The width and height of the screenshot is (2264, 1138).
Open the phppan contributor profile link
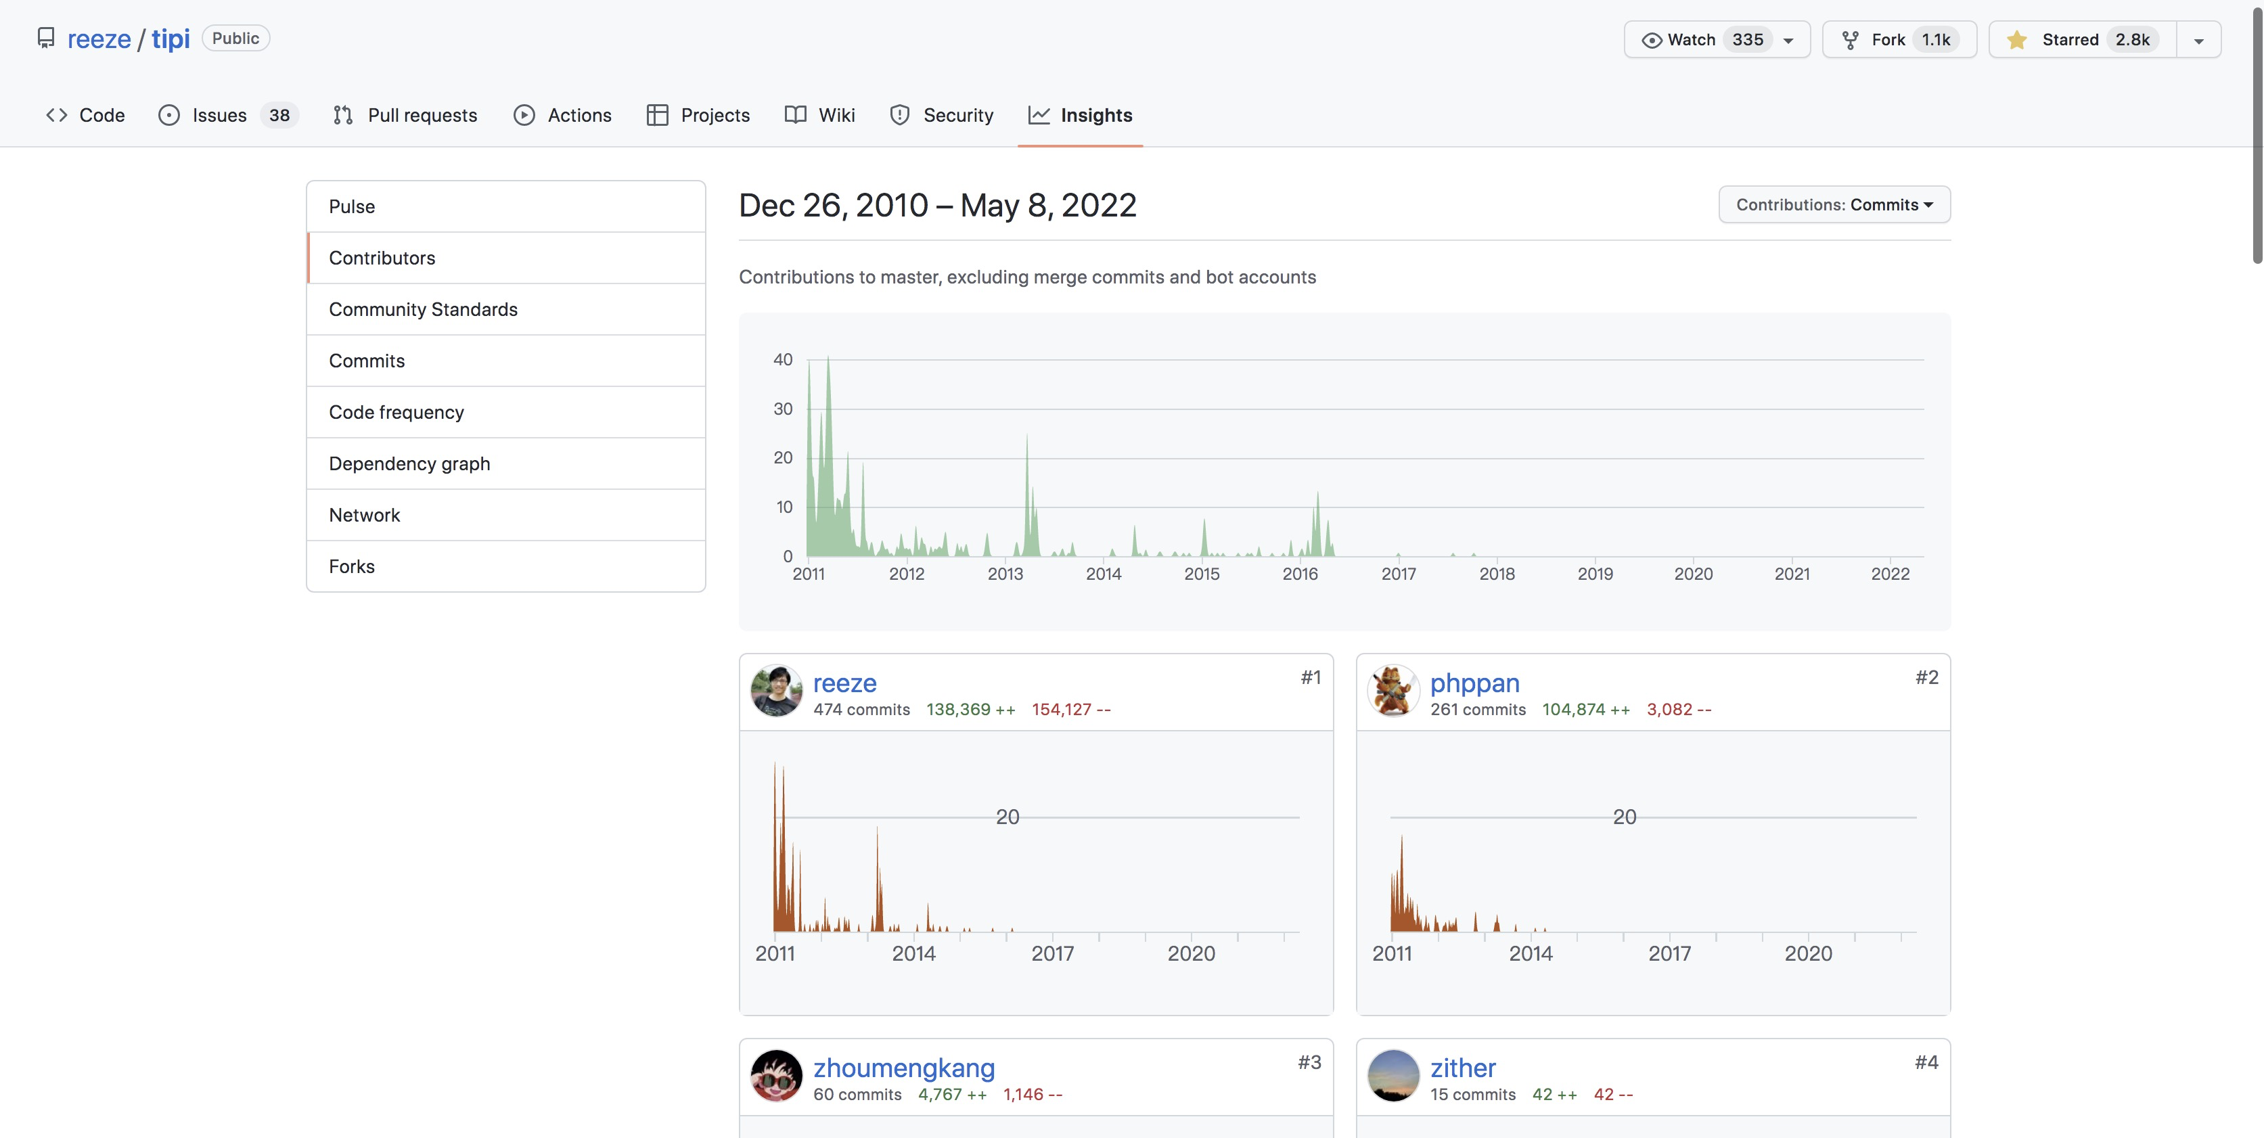click(x=1474, y=682)
